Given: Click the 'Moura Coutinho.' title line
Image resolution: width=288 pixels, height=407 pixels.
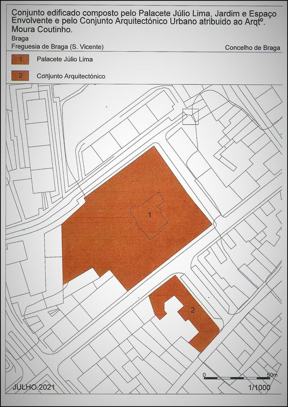Looking at the screenshot, I should pos(42,29).
